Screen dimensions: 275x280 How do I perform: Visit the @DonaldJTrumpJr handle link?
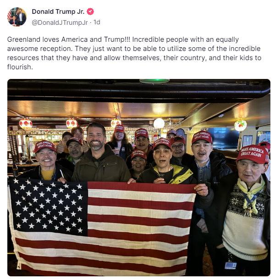pyautogui.click(x=60, y=22)
